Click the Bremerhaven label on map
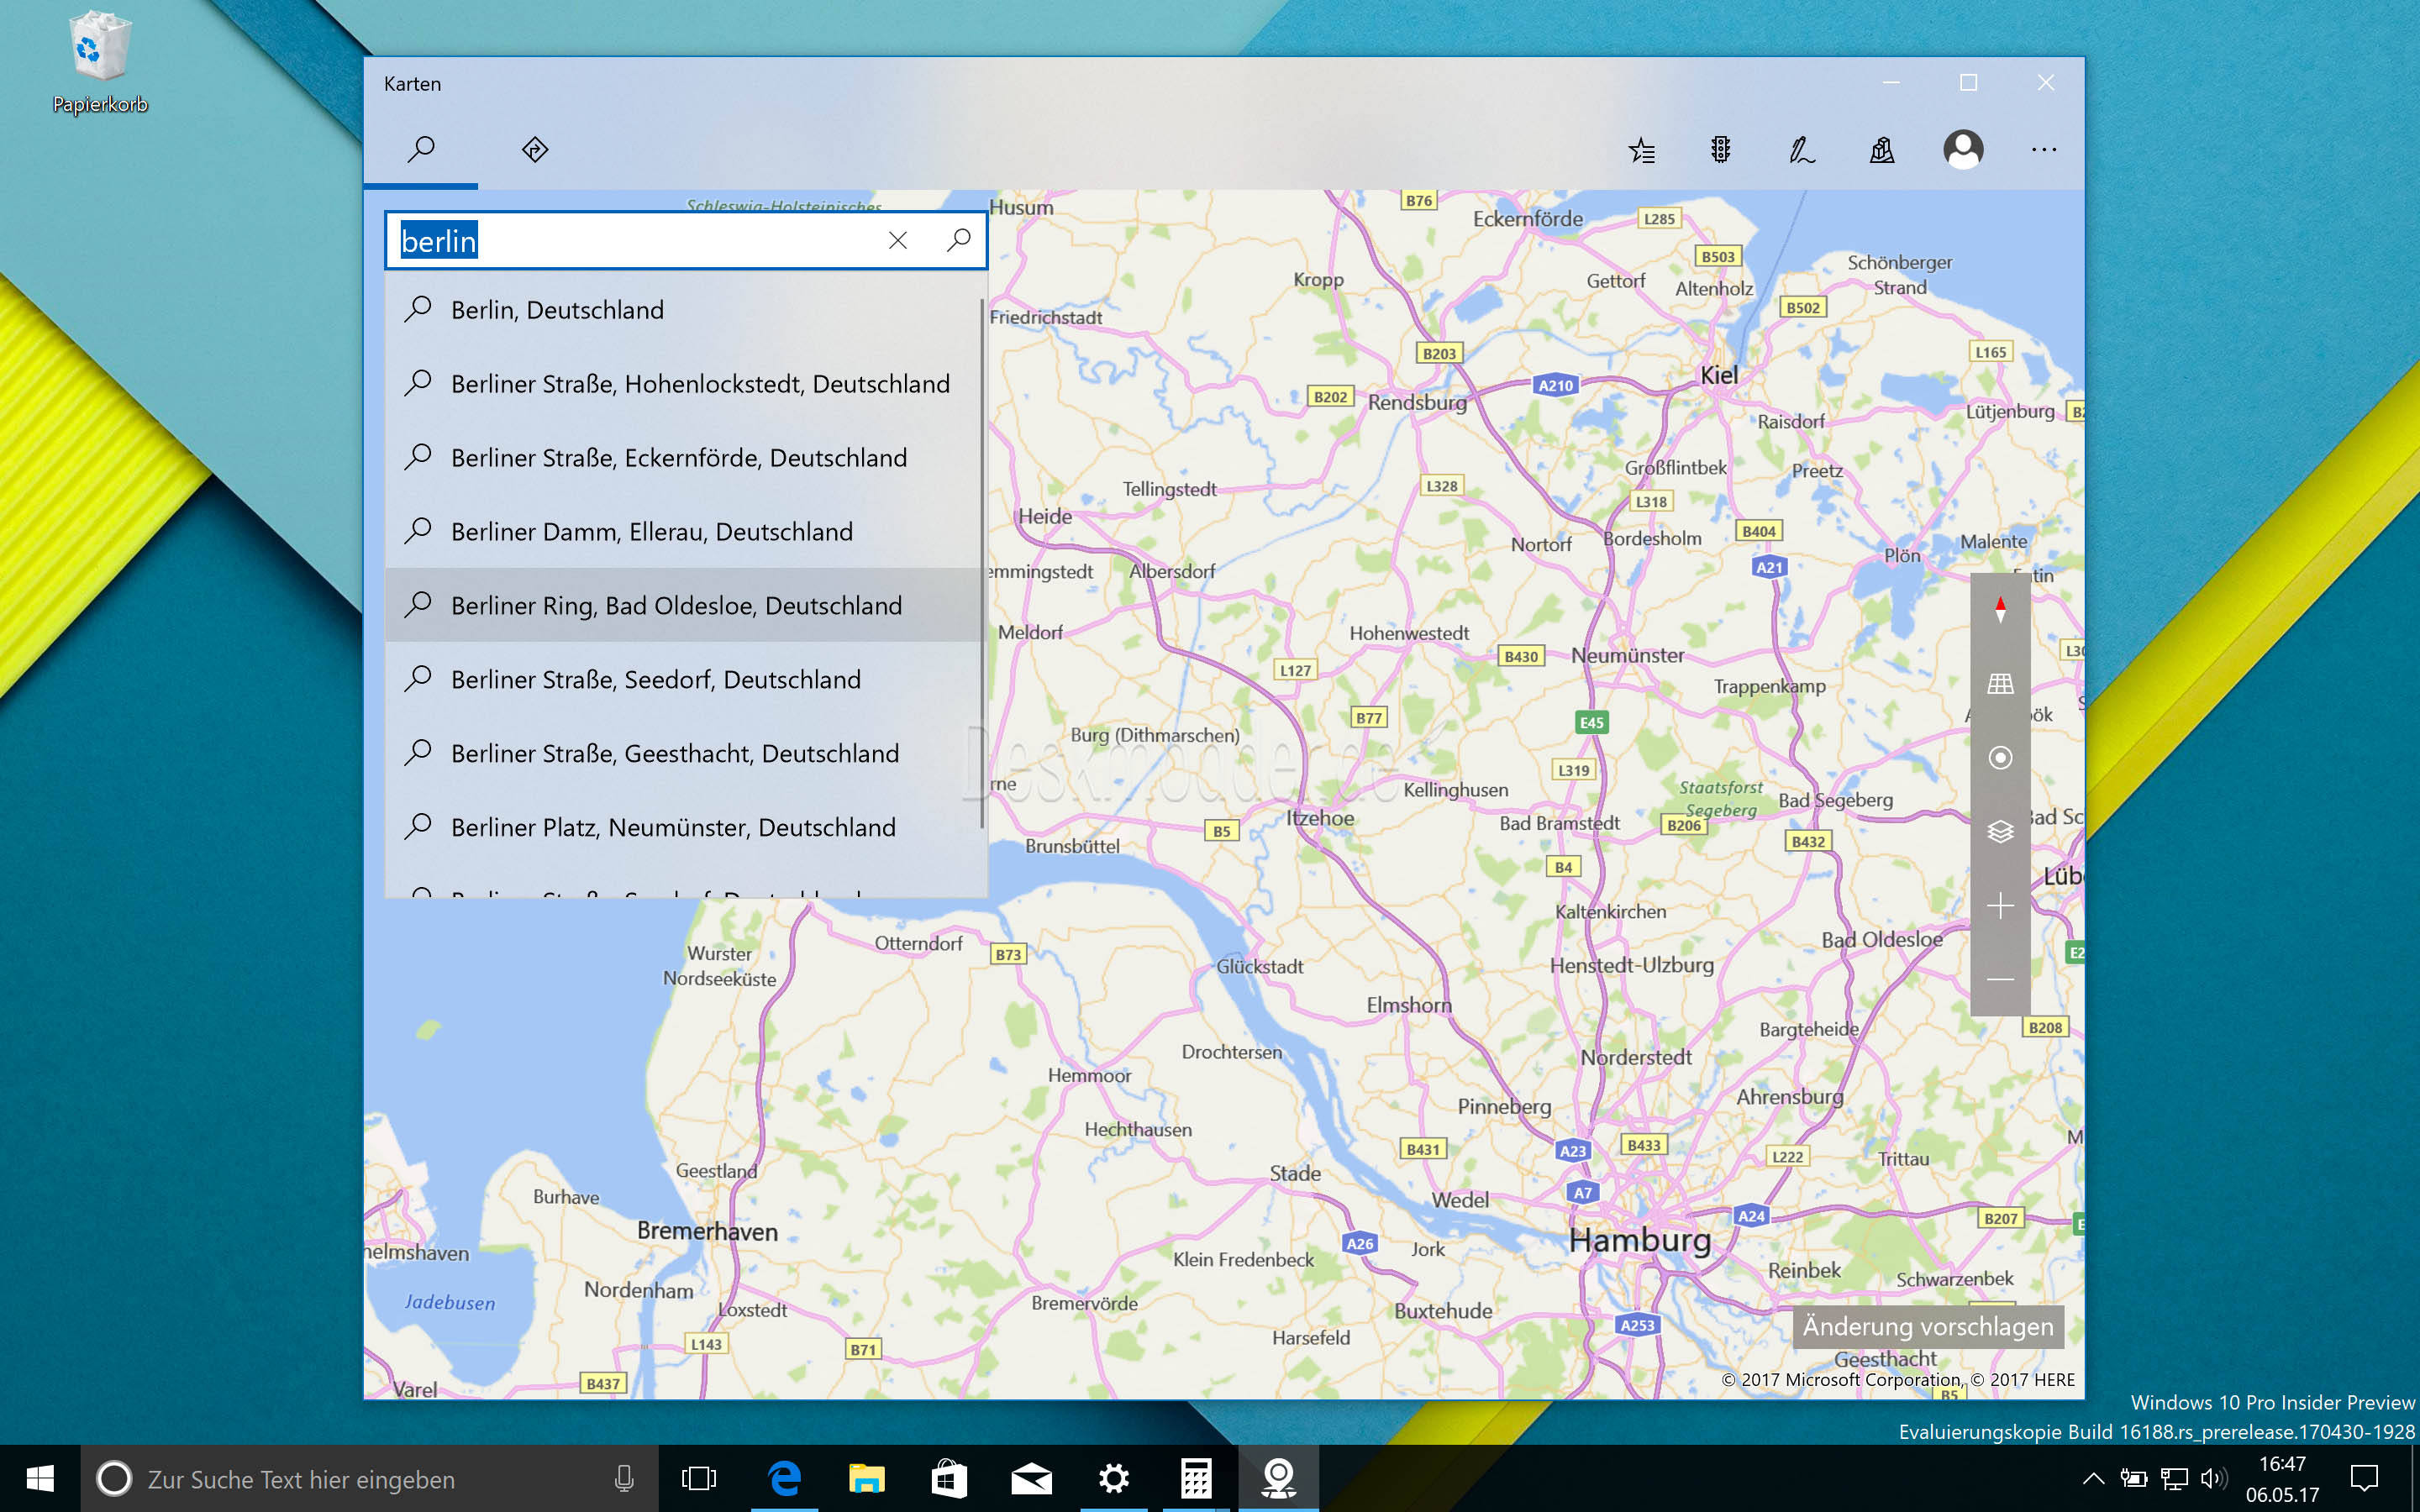Viewport: 2420px width, 1512px height. click(707, 1232)
